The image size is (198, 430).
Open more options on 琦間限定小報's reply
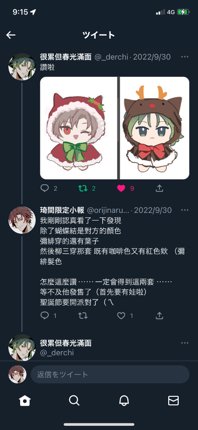[x=185, y=210]
